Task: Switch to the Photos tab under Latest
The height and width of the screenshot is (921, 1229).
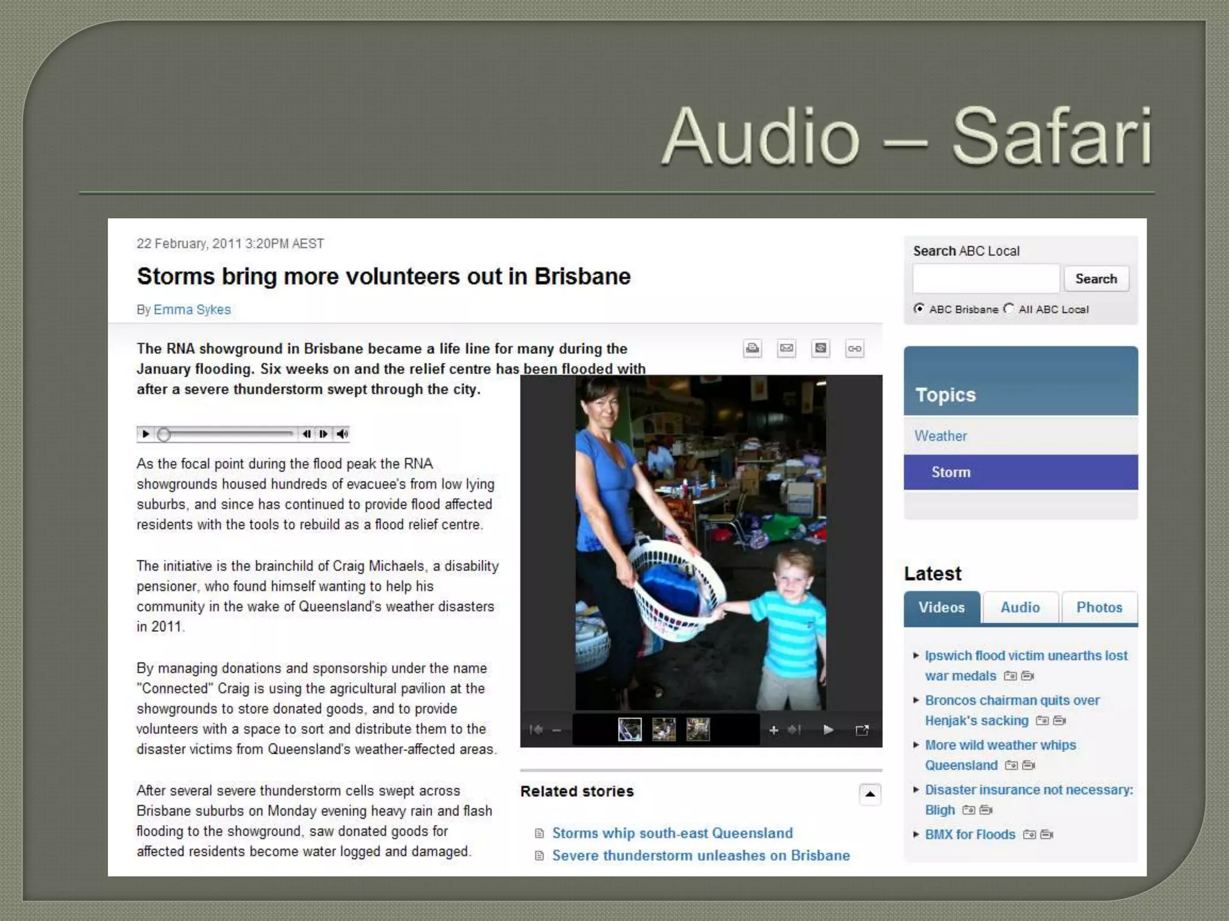Action: coord(1099,607)
